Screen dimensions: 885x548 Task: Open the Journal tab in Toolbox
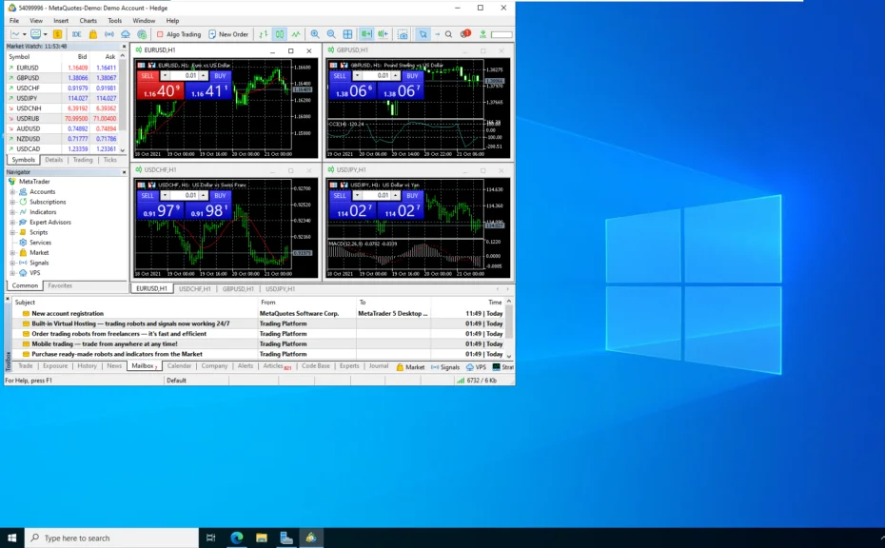tap(379, 365)
